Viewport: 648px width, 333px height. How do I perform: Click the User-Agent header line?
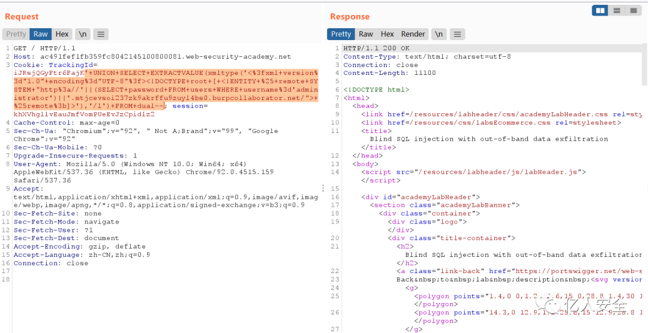(x=143, y=172)
